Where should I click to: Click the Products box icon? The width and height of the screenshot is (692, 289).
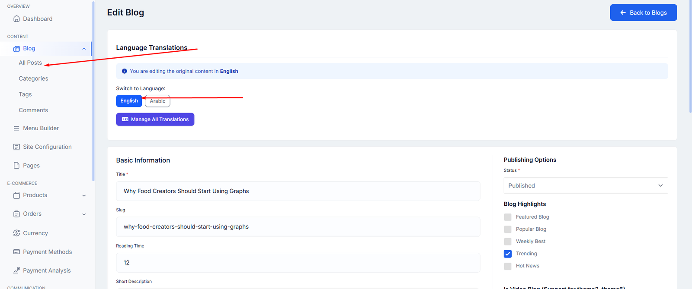[x=16, y=195]
